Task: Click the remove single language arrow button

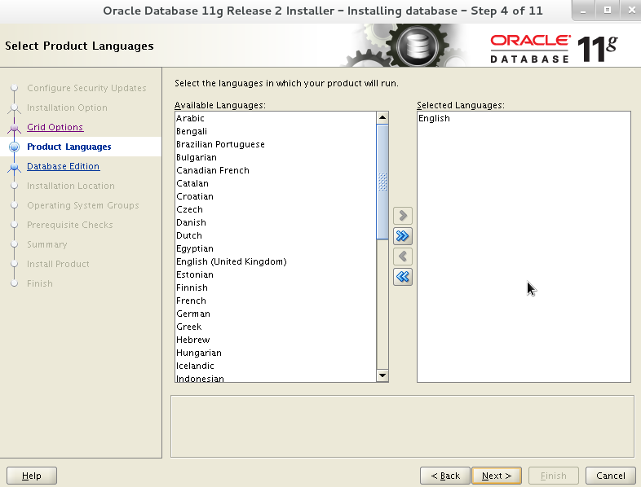Action: [403, 257]
